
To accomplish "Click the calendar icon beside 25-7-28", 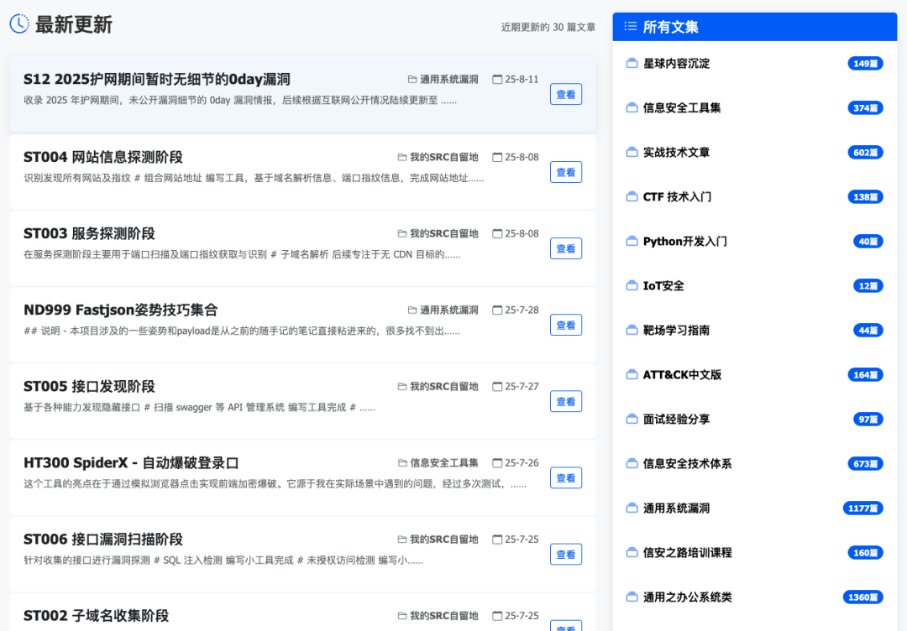I will pyautogui.click(x=497, y=310).
